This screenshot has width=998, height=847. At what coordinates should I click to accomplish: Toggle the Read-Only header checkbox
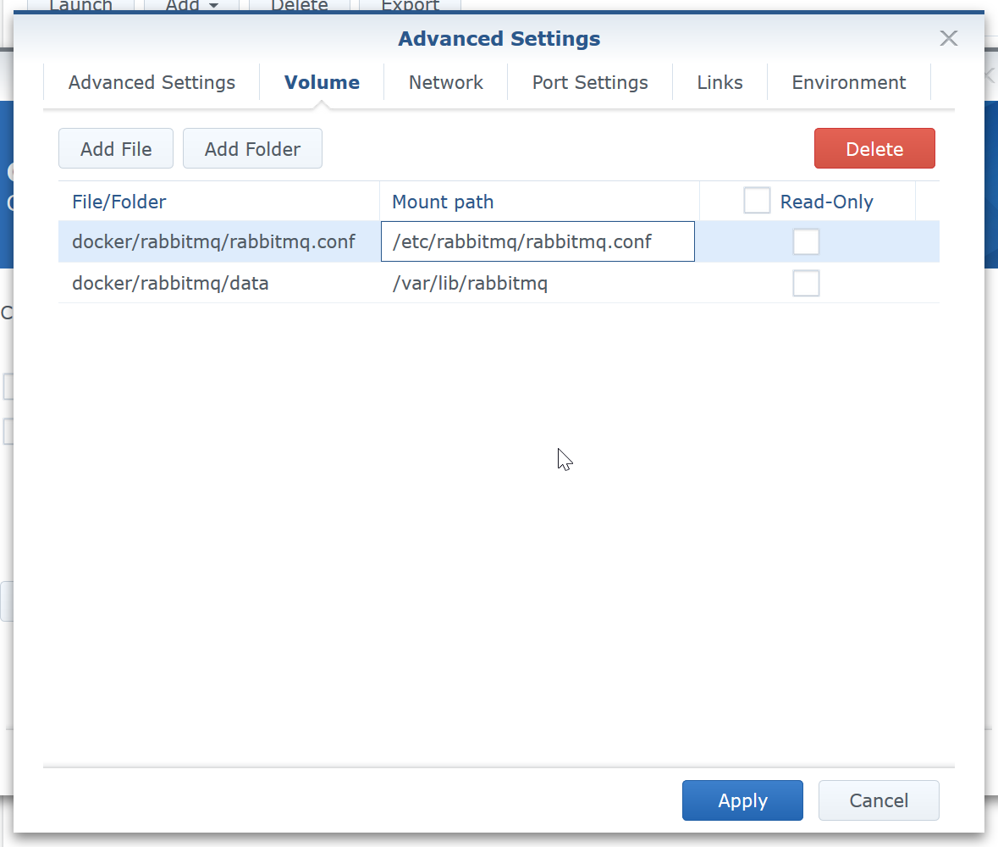tap(756, 202)
